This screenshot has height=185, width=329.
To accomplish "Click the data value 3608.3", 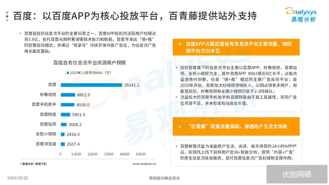I will 75,125.
